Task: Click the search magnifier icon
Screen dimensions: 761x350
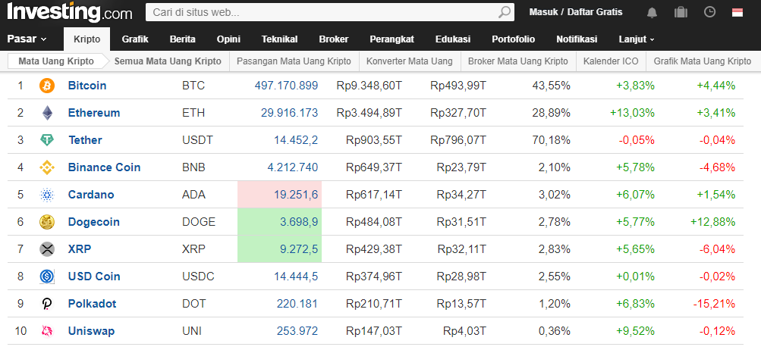Action: [x=505, y=12]
